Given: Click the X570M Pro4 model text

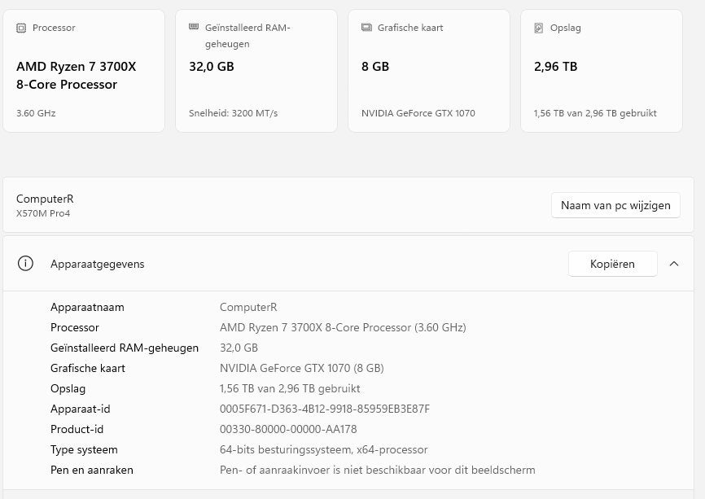Looking at the screenshot, I should 43,213.
